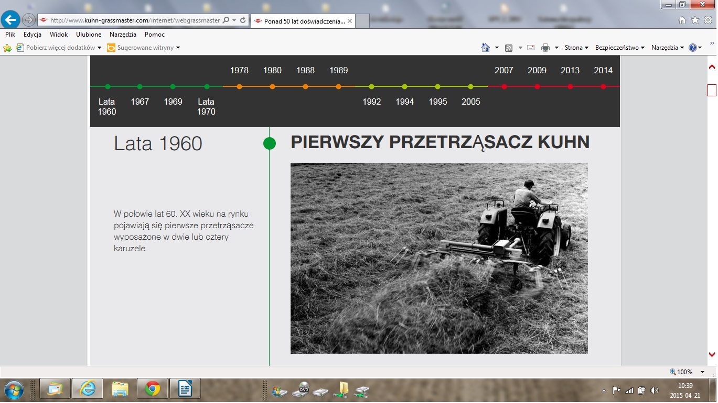Close the Ponad 50 lat doświadczenia tab

pyautogui.click(x=350, y=21)
